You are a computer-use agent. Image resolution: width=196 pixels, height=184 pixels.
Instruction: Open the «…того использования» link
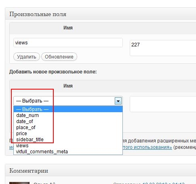point(148,147)
